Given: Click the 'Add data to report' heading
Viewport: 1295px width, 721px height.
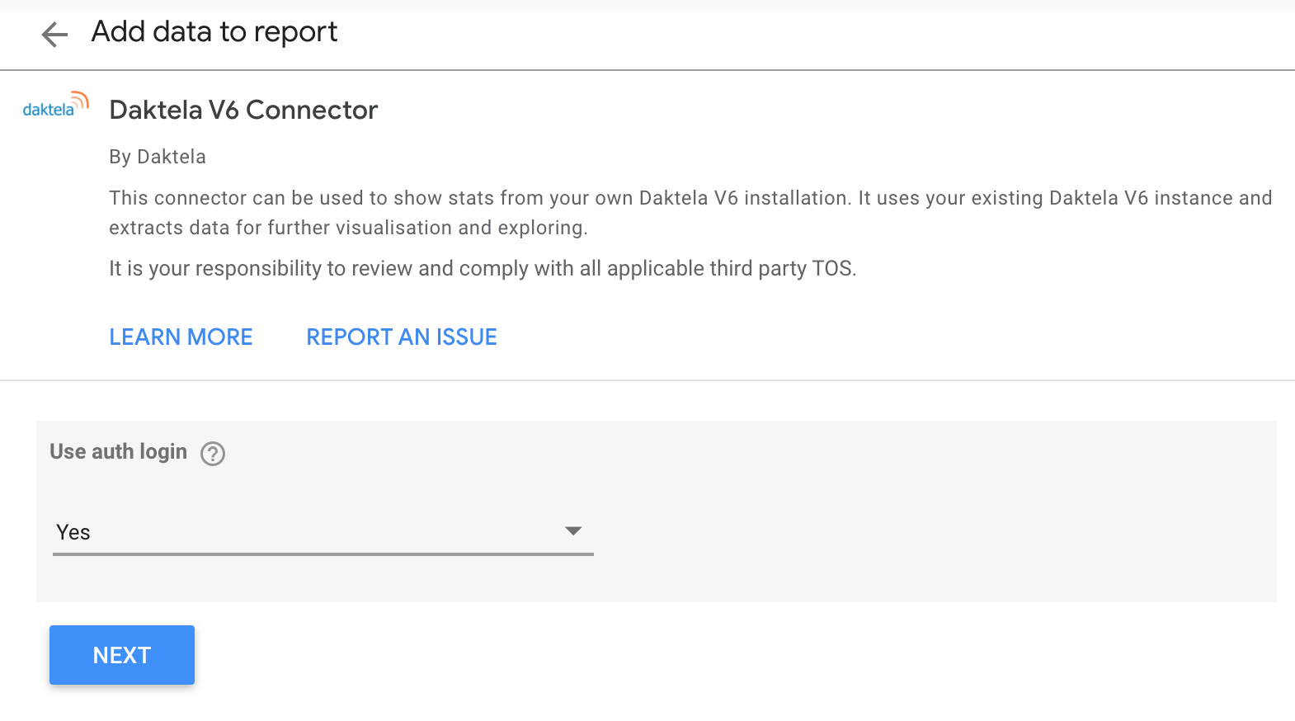Looking at the screenshot, I should pos(214,32).
